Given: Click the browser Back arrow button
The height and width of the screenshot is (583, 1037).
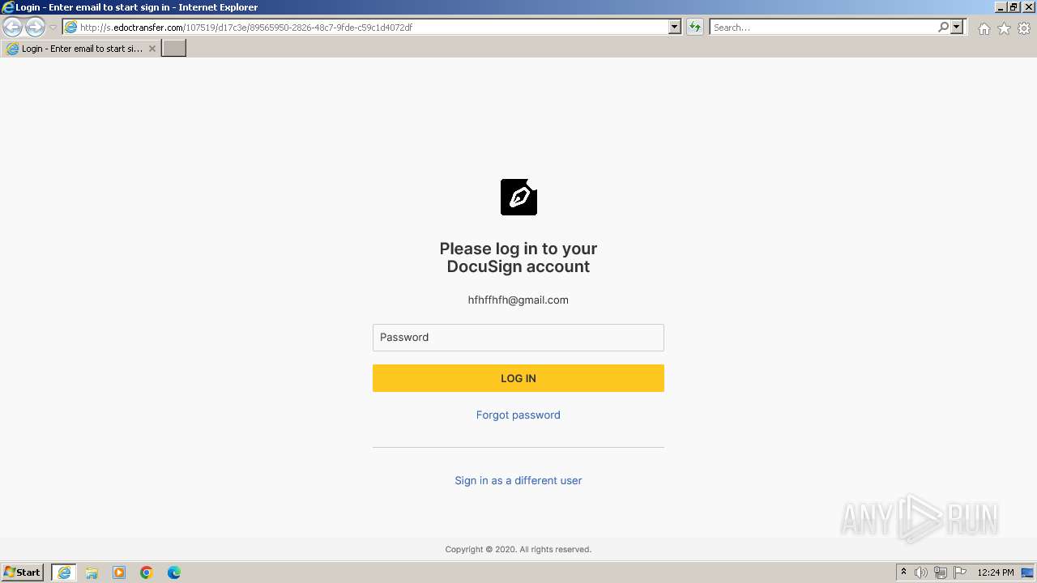Looking at the screenshot, I should coord(12,28).
